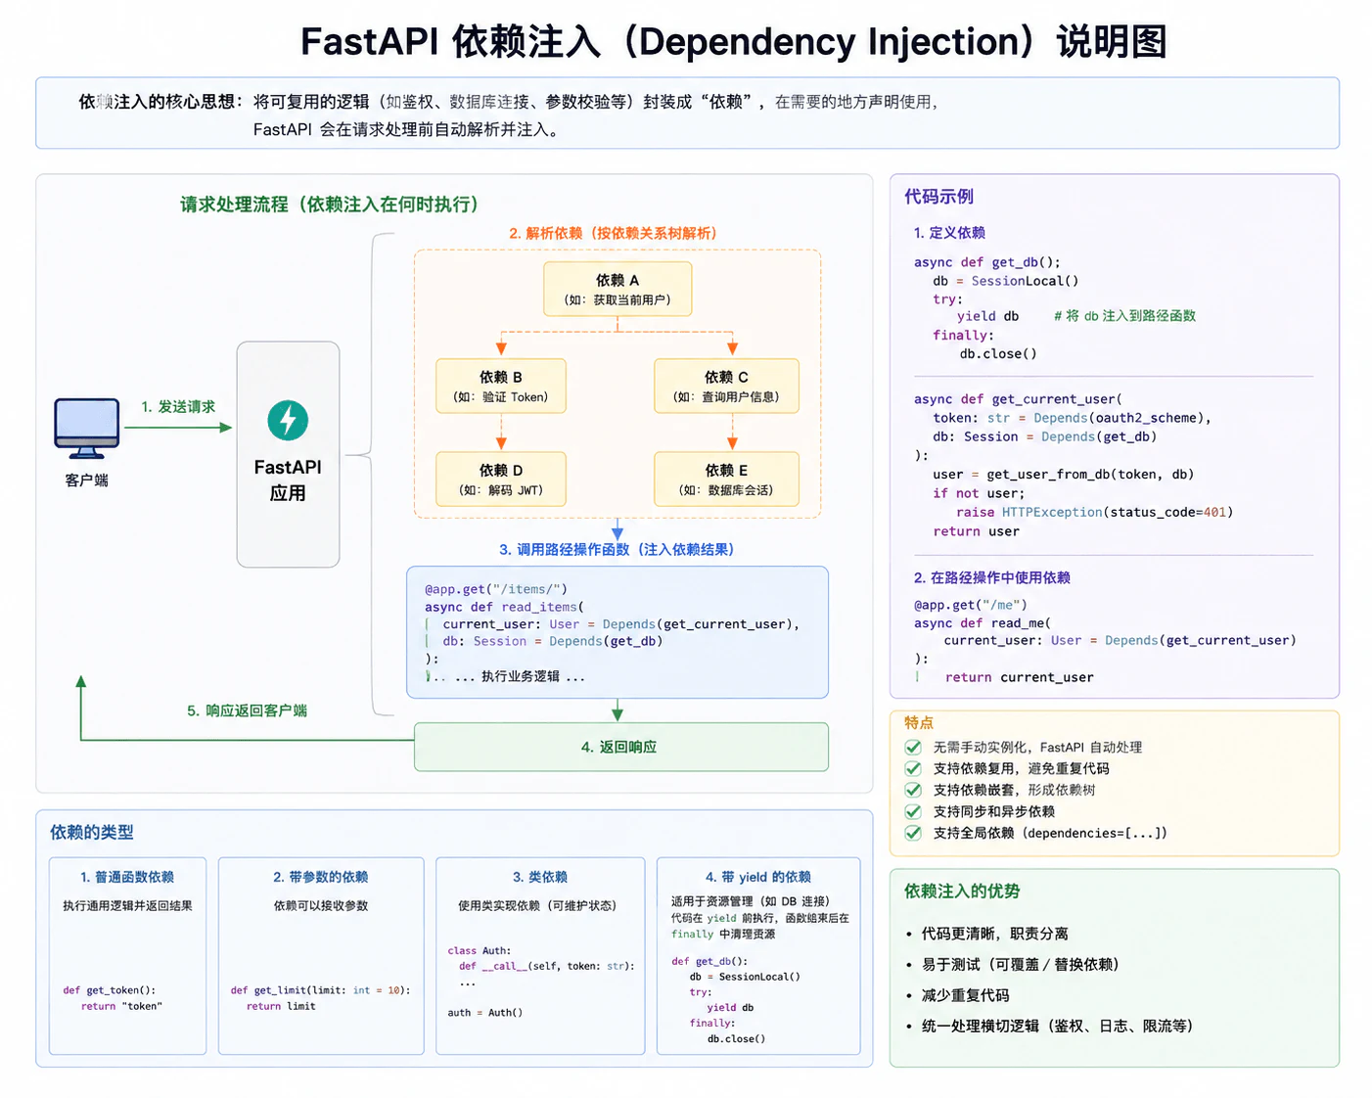Click the 特点 panel heading
Screen dimensions: 1372x1098
point(919,722)
